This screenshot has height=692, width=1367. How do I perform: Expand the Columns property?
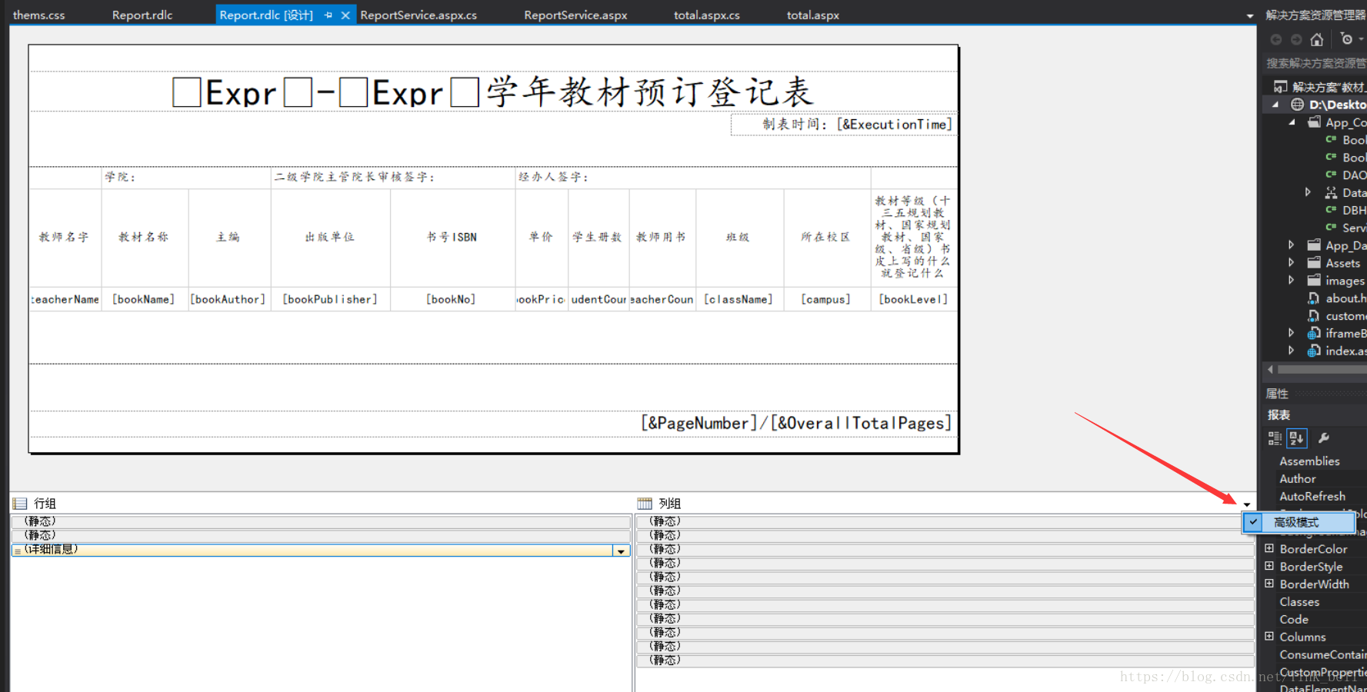1269,636
